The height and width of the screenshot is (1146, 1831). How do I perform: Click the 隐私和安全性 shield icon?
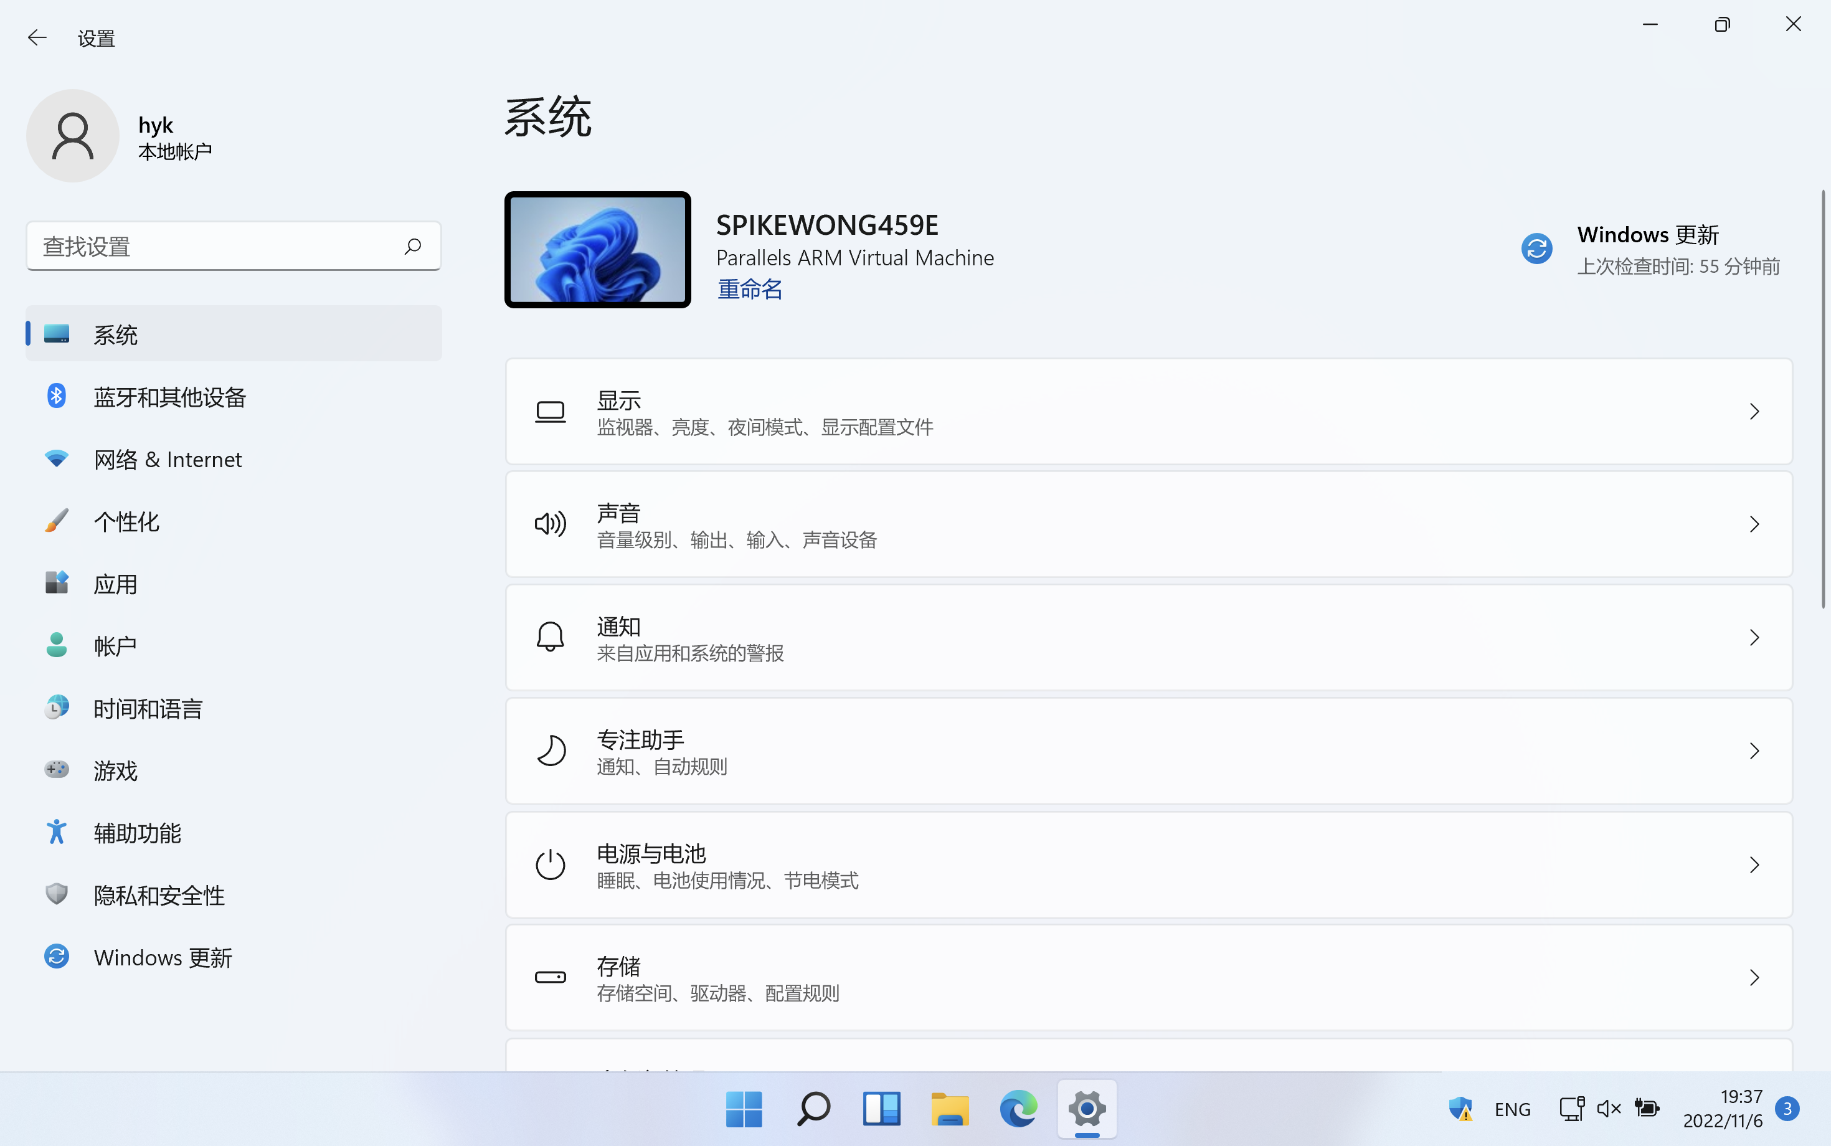tap(57, 894)
